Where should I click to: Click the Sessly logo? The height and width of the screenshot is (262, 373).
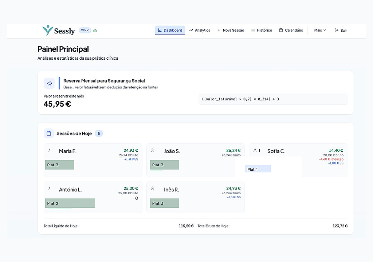59,31
